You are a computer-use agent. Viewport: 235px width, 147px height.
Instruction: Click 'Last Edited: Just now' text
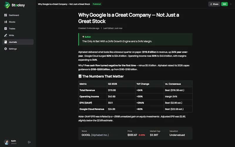pos(113,28)
